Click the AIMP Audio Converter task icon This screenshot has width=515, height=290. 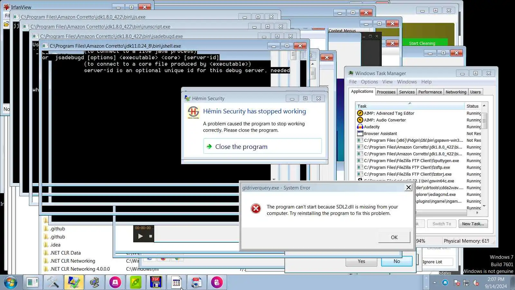tap(360, 120)
